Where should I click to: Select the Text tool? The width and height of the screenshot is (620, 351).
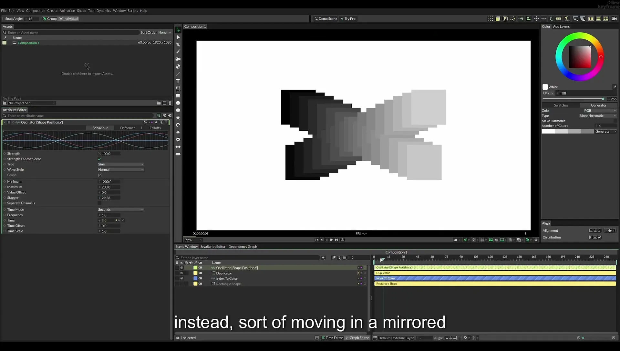click(x=178, y=81)
